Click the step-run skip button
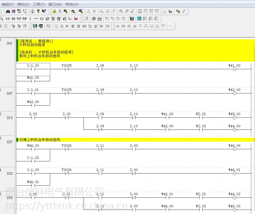Screen dimensions: 255x214 pos(84,26)
